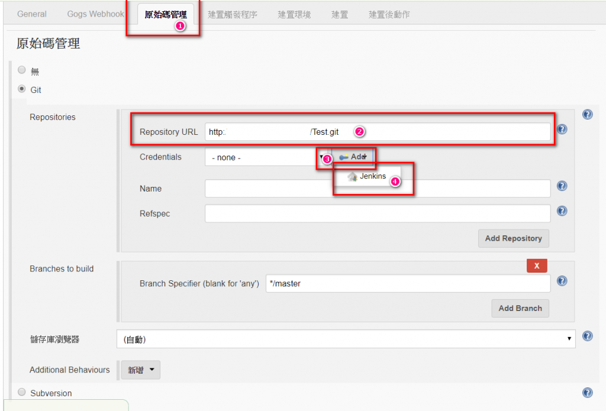
Task: Select the 無 radio button
Action: 22,70
